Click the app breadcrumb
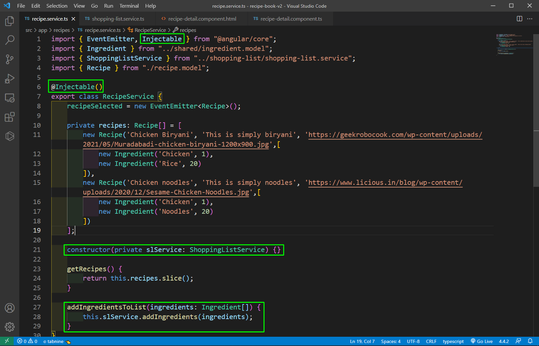 (x=43, y=30)
